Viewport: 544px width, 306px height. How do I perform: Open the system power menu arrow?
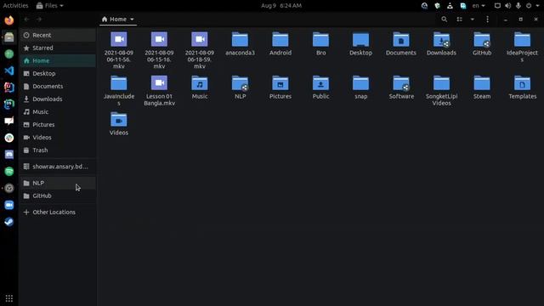(538, 6)
